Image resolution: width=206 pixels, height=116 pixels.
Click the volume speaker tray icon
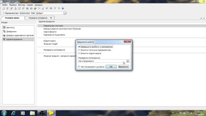(x=192, y=113)
